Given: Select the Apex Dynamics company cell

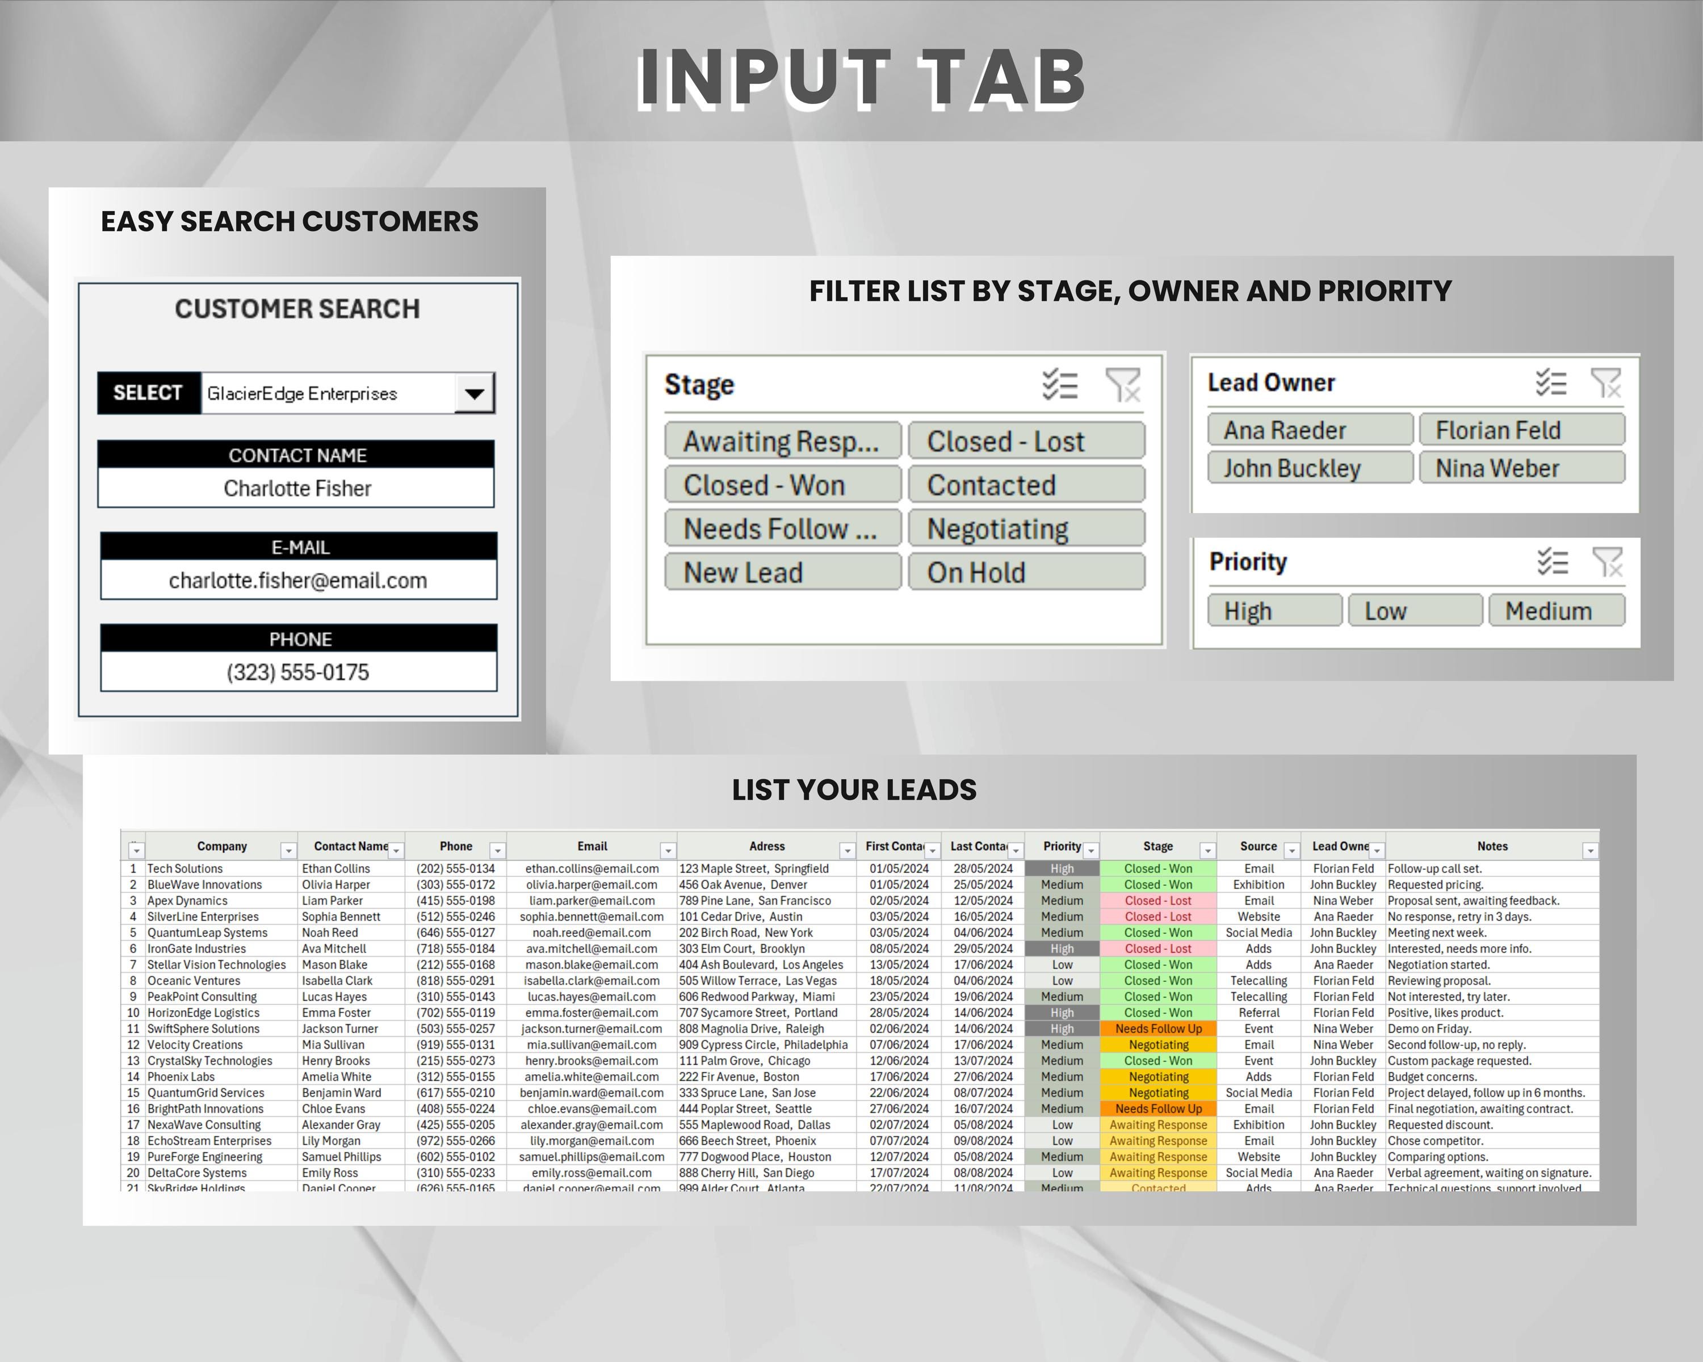Looking at the screenshot, I should (221, 900).
